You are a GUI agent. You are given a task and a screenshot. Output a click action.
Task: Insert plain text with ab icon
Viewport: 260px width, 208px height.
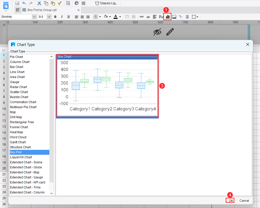pyautogui.click(x=148, y=17)
